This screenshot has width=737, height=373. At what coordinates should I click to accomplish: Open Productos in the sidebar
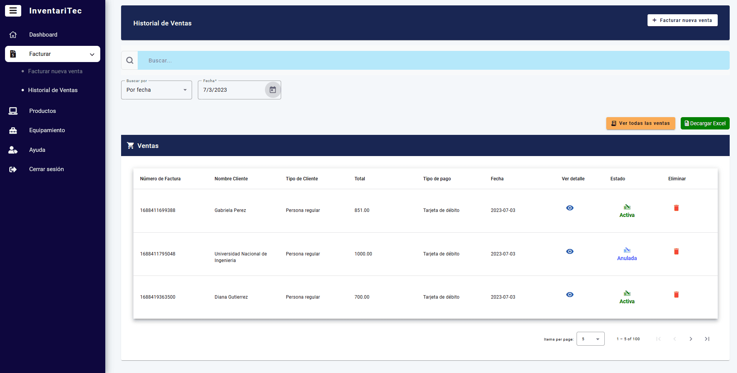pyautogui.click(x=42, y=111)
